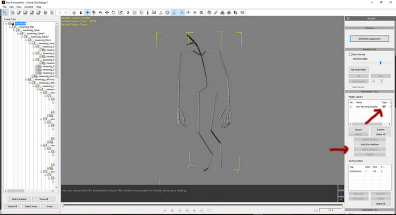Select the Move tool in toolbar
The height and width of the screenshot is (215, 396).
click(88, 12)
